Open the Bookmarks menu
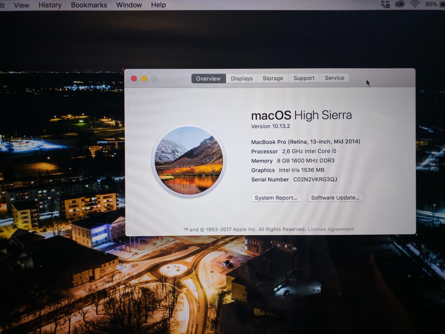Image resolution: width=445 pixels, height=334 pixels. pyautogui.click(x=89, y=5)
